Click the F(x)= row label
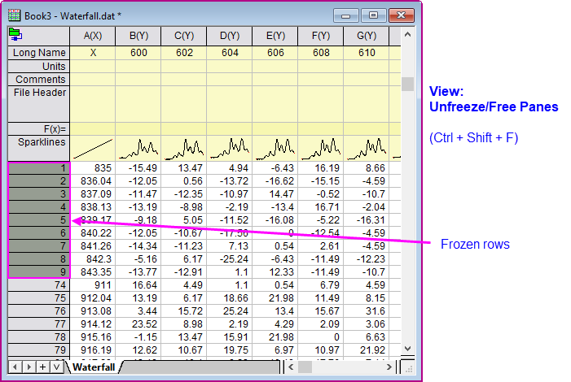This screenshot has width=571, height=382. pos(39,129)
